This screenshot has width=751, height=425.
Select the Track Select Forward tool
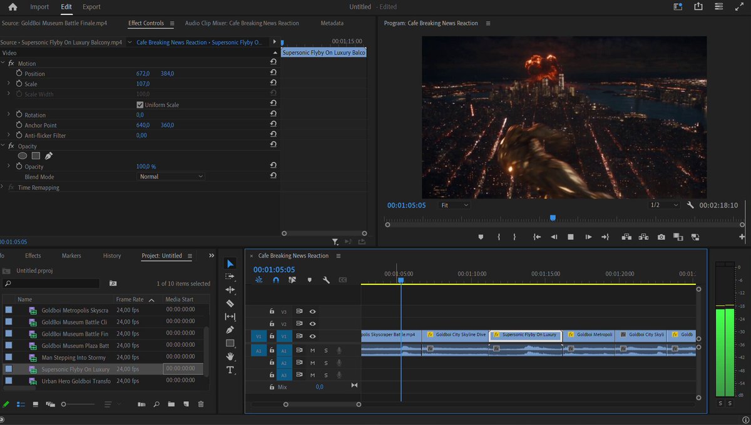coord(230,276)
